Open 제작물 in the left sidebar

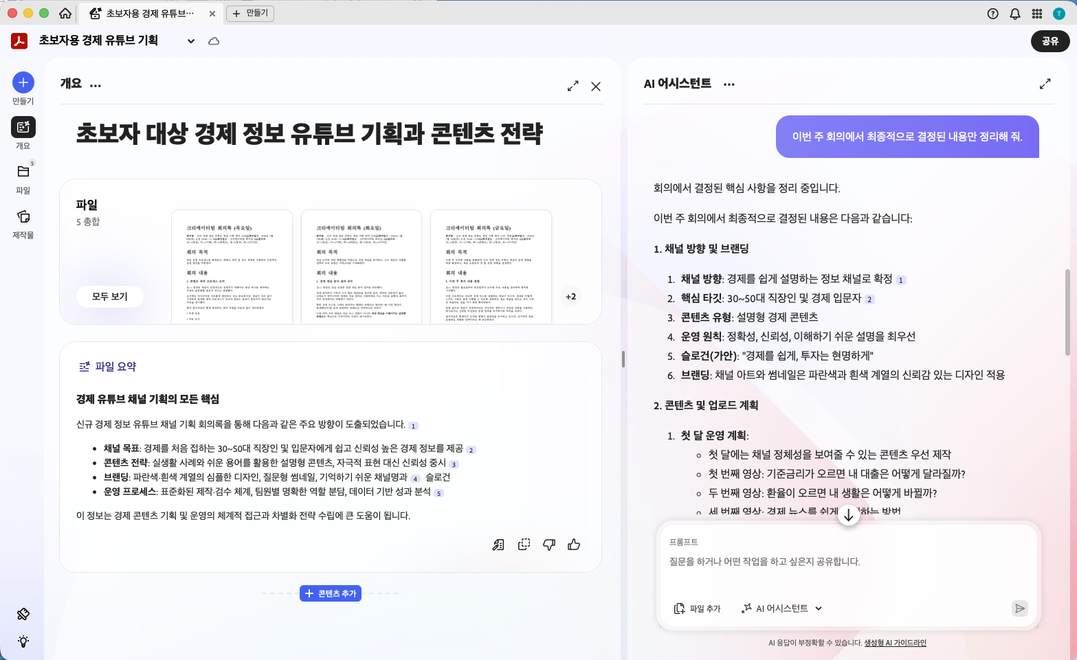pos(23,223)
